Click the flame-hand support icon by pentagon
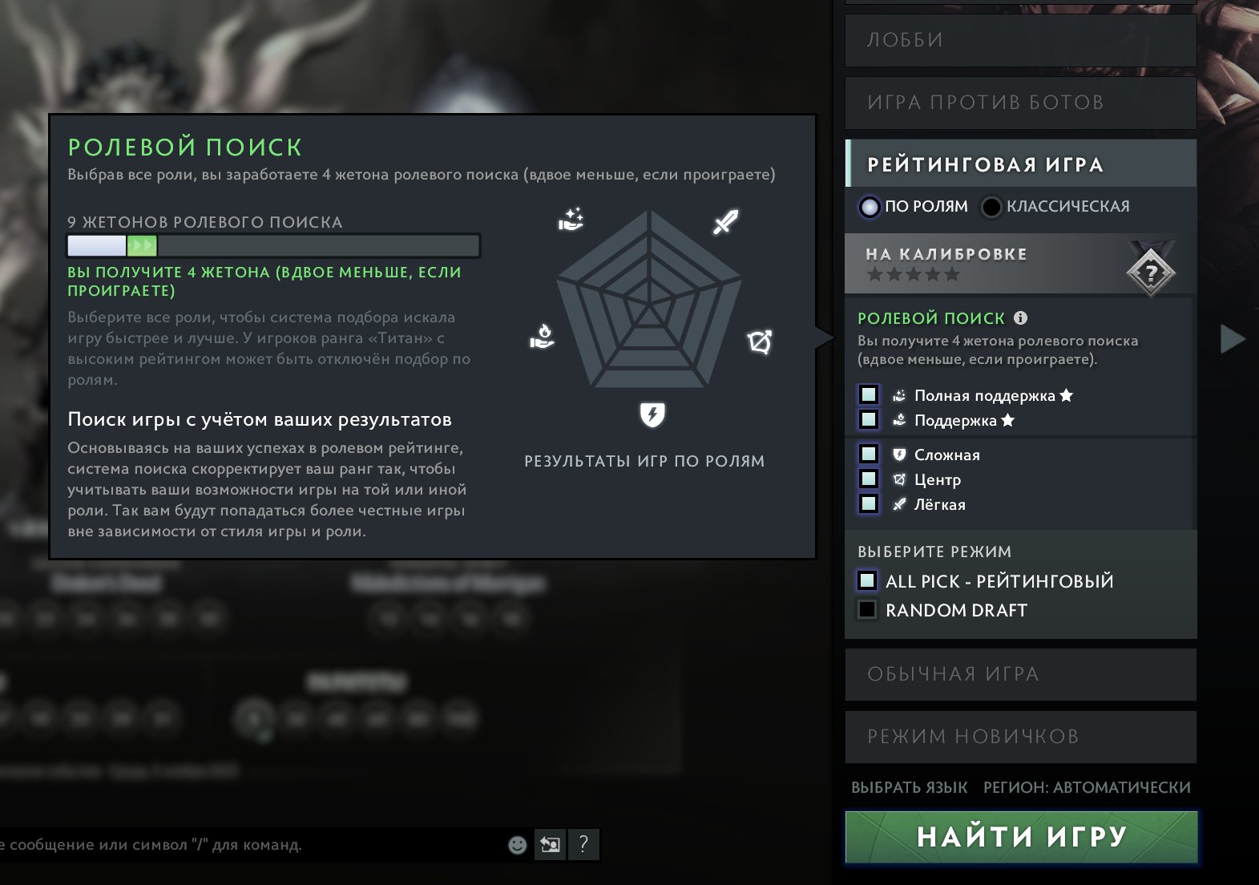This screenshot has height=885, width=1259. [x=543, y=336]
